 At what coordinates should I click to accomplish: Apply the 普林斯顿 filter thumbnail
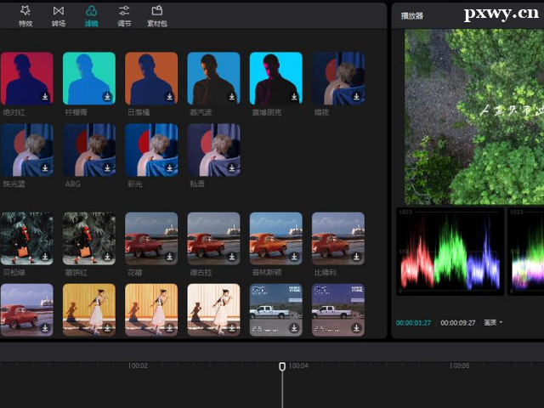coord(275,238)
